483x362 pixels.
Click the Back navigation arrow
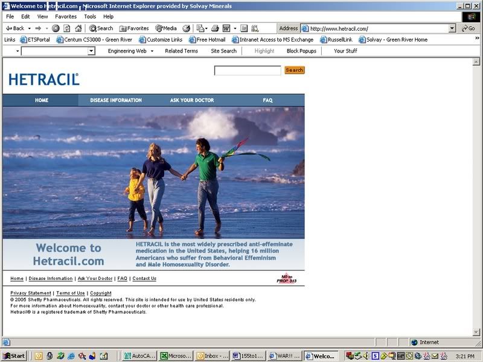14,28
